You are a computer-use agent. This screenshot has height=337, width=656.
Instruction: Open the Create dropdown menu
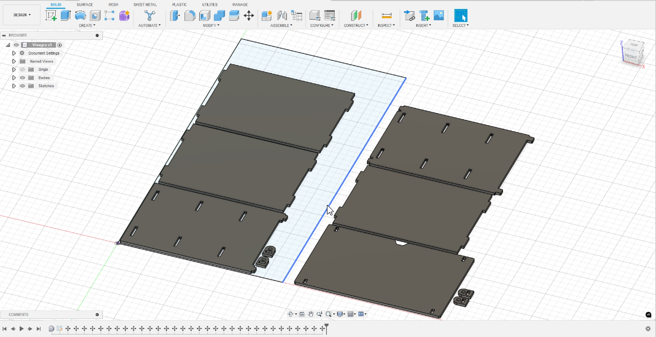[x=87, y=25]
